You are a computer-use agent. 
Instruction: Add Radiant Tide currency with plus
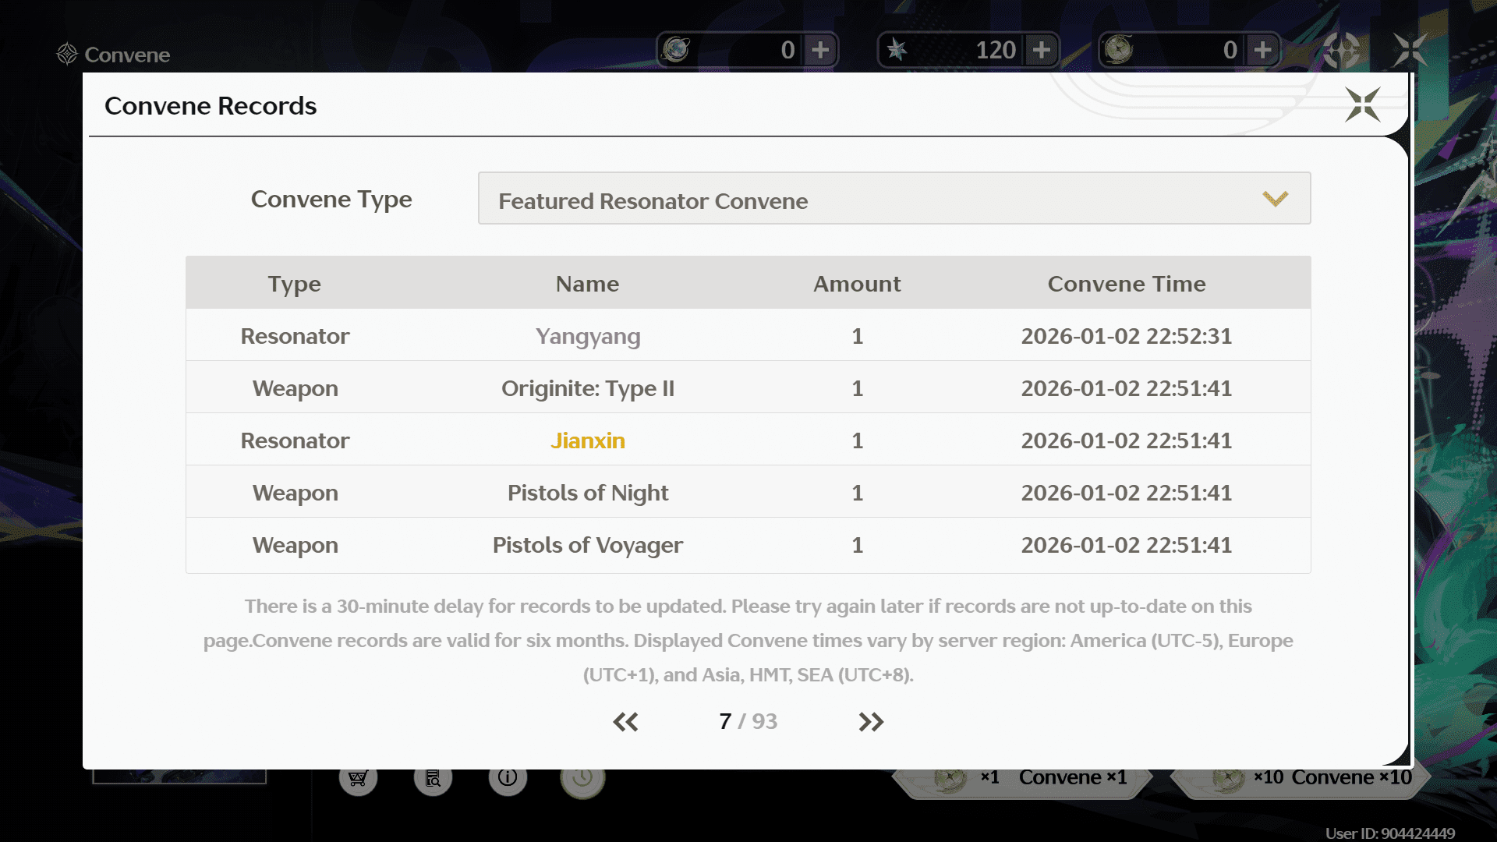point(1262,51)
